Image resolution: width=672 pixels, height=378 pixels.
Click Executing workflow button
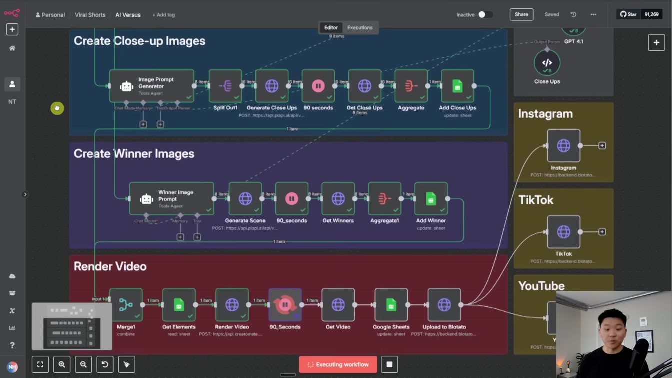click(338, 364)
